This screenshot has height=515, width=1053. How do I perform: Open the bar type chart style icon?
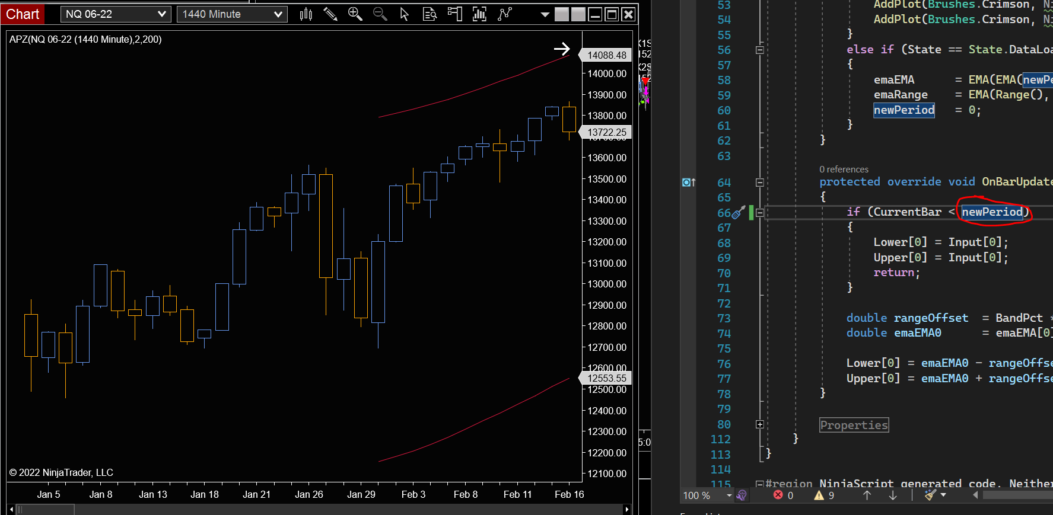click(x=306, y=14)
